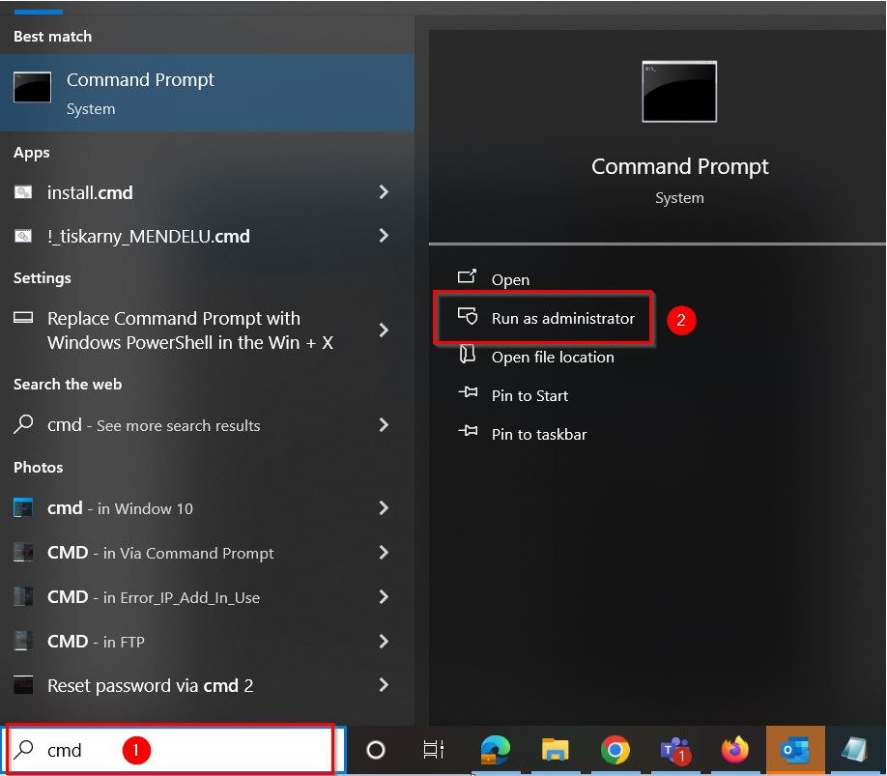Open the Notepad icon in taskbar

(854, 750)
